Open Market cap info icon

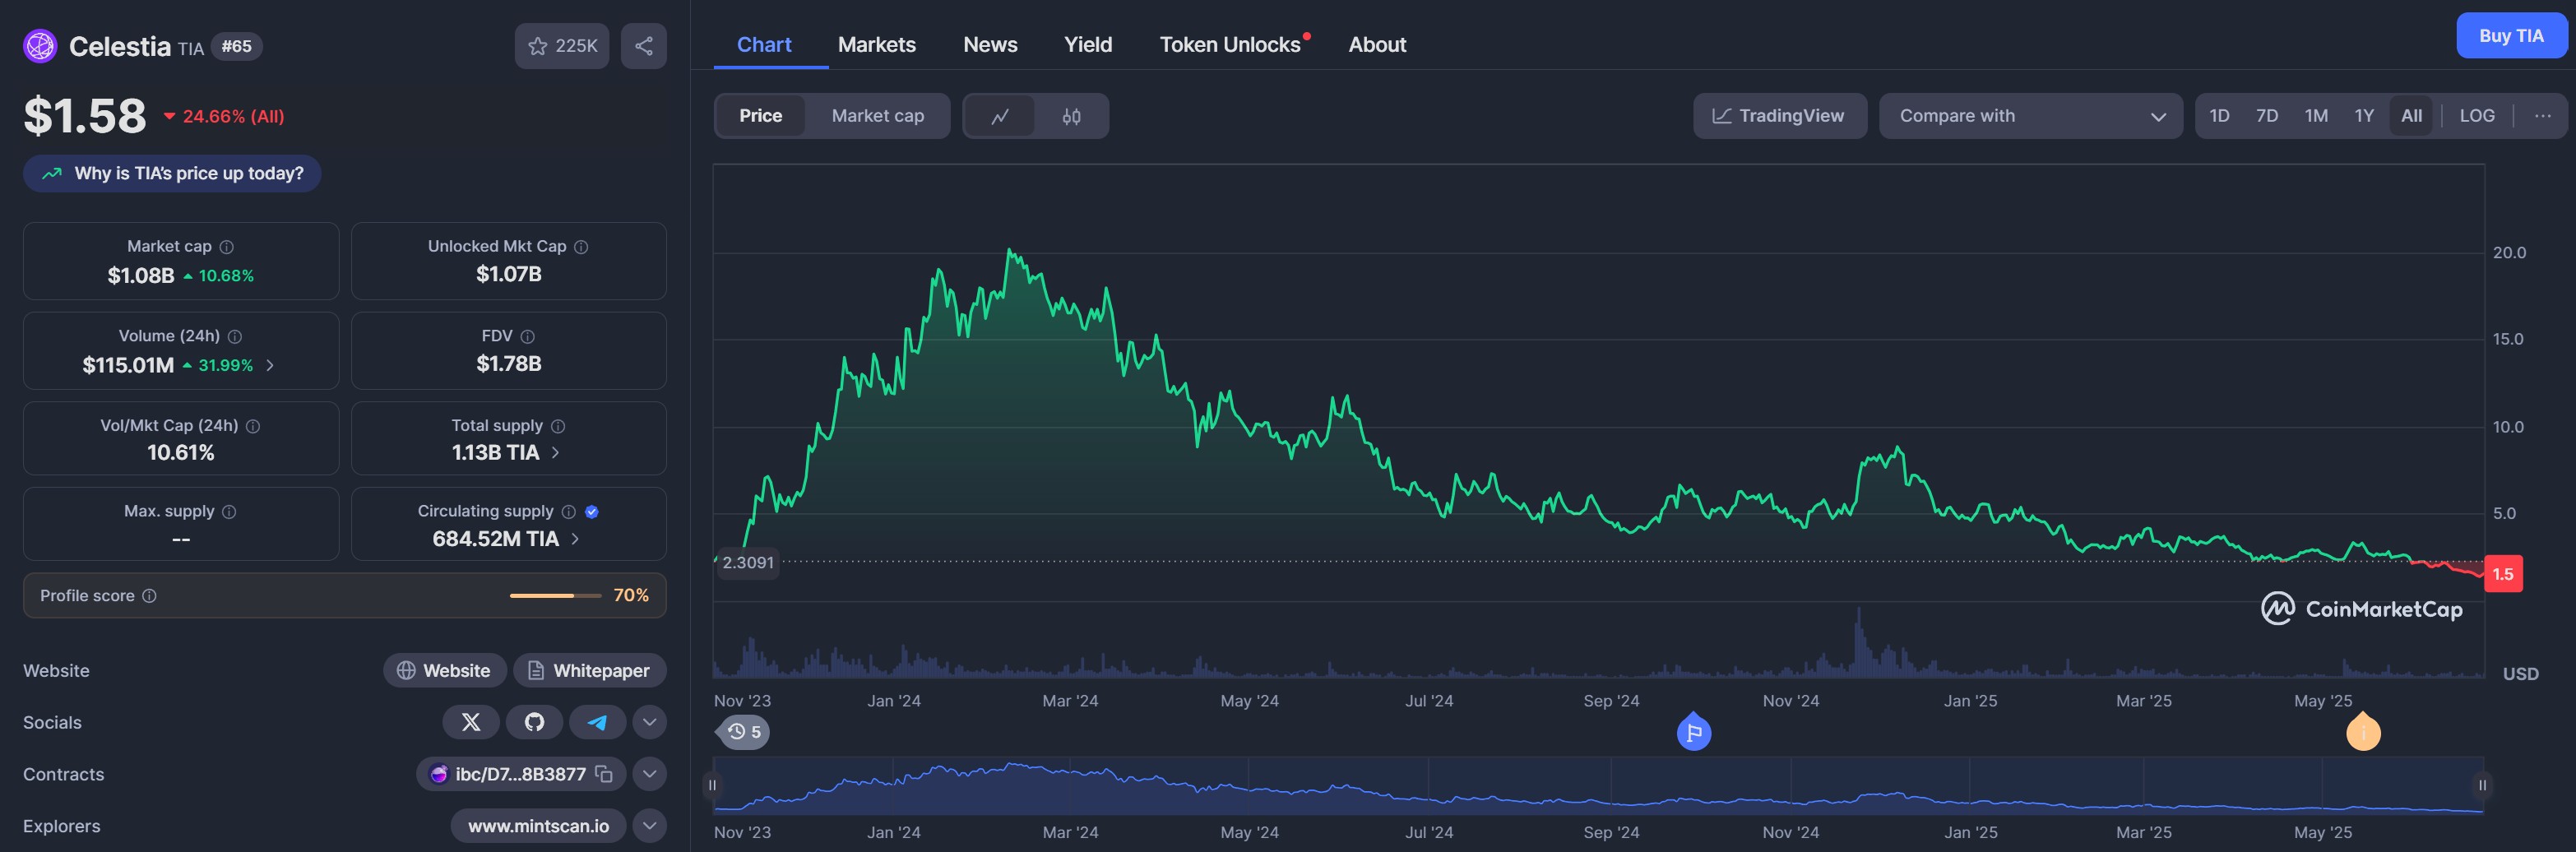point(227,247)
